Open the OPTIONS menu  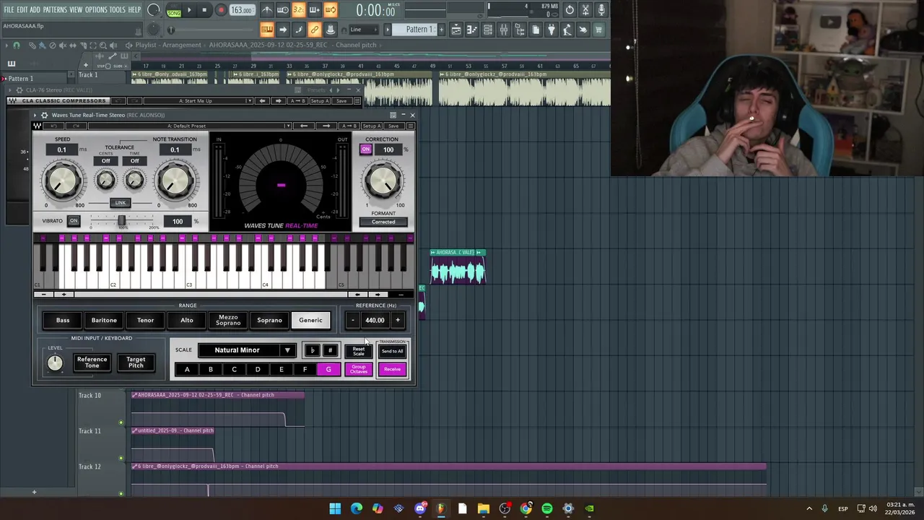click(96, 10)
